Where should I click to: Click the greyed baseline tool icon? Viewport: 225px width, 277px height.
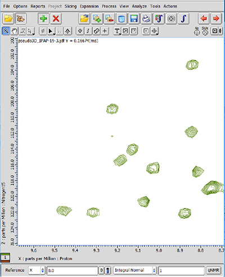click(59, 31)
